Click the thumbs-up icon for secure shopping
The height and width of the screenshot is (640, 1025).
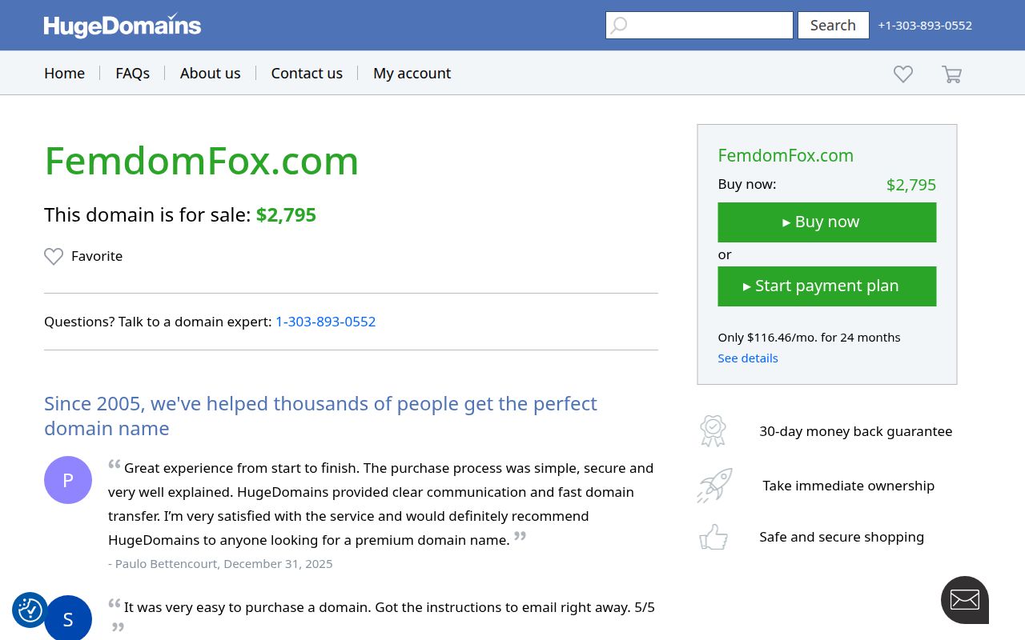click(x=713, y=537)
